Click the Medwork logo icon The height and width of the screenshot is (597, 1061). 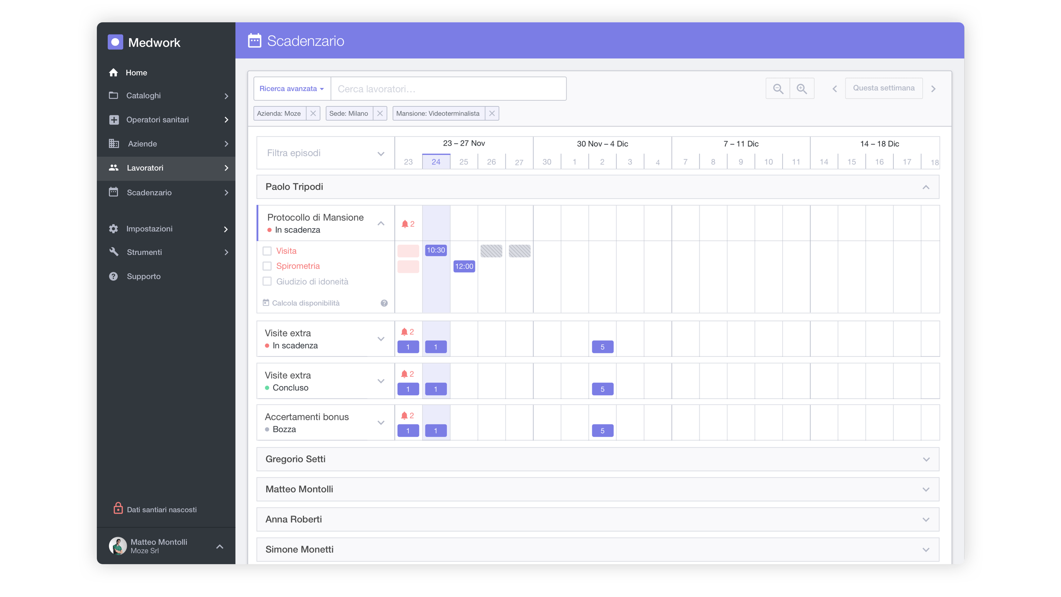tap(115, 42)
